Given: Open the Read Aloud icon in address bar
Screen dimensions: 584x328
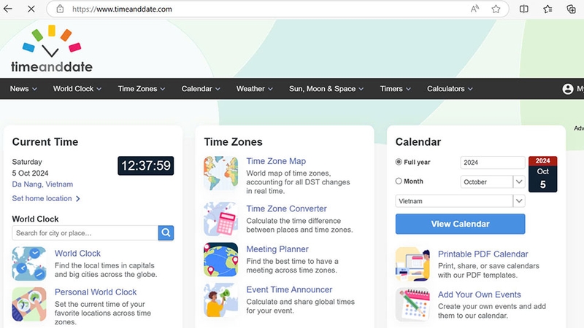Looking at the screenshot, I should click(474, 9).
